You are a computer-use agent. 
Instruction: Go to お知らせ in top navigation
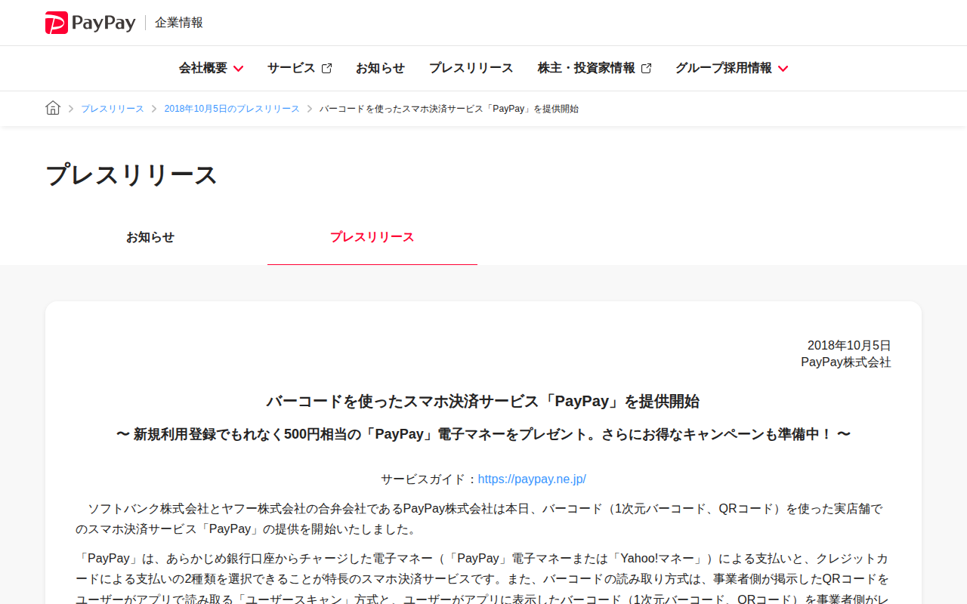coord(380,68)
